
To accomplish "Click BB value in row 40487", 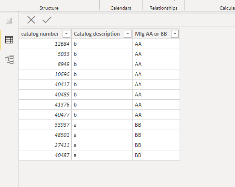I will (156, 155).
